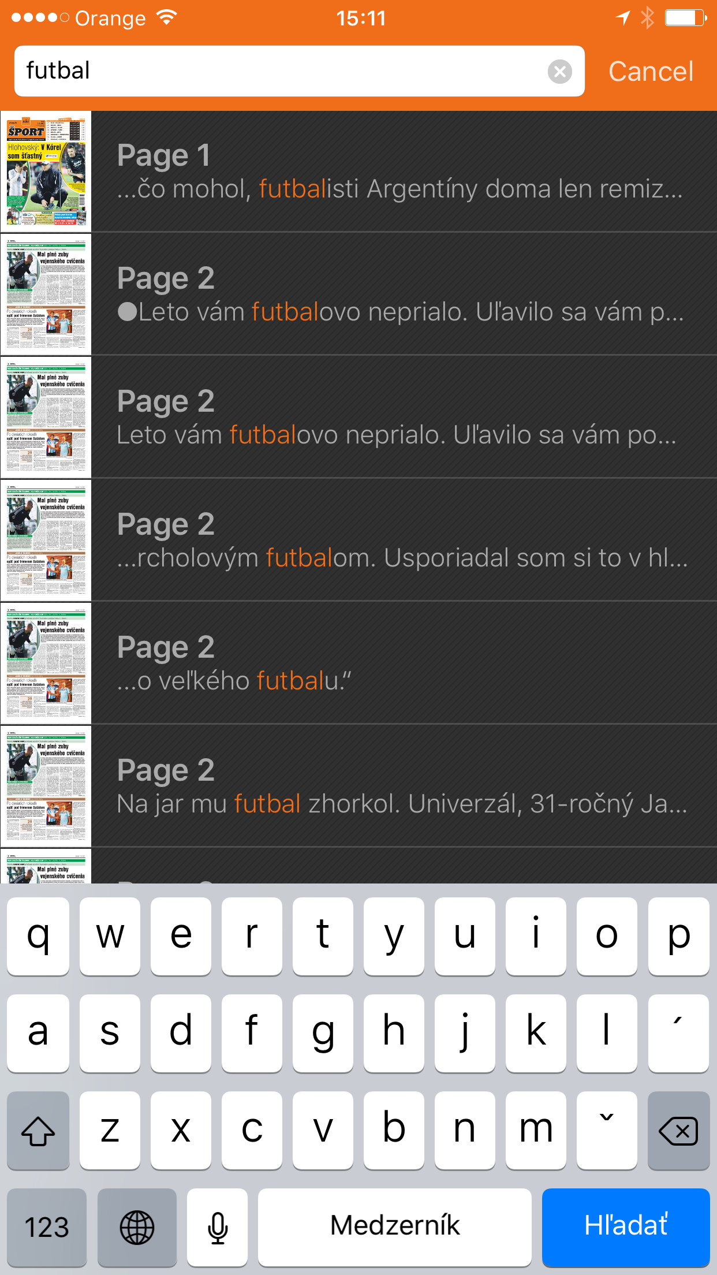The height and width of the screenshot is (1275, 717).
Task: Tap thumbnail beside 'o veľkého futbalu' result
Action: (46, 663)
